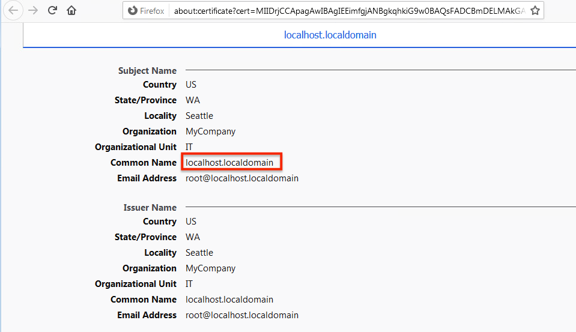Reload the certificate page

pos(52,10)
